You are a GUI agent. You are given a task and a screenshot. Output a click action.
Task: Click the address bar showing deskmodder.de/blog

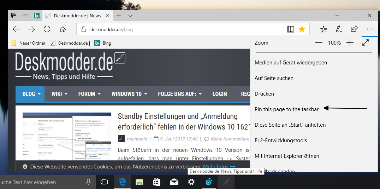tap(193, 29)
